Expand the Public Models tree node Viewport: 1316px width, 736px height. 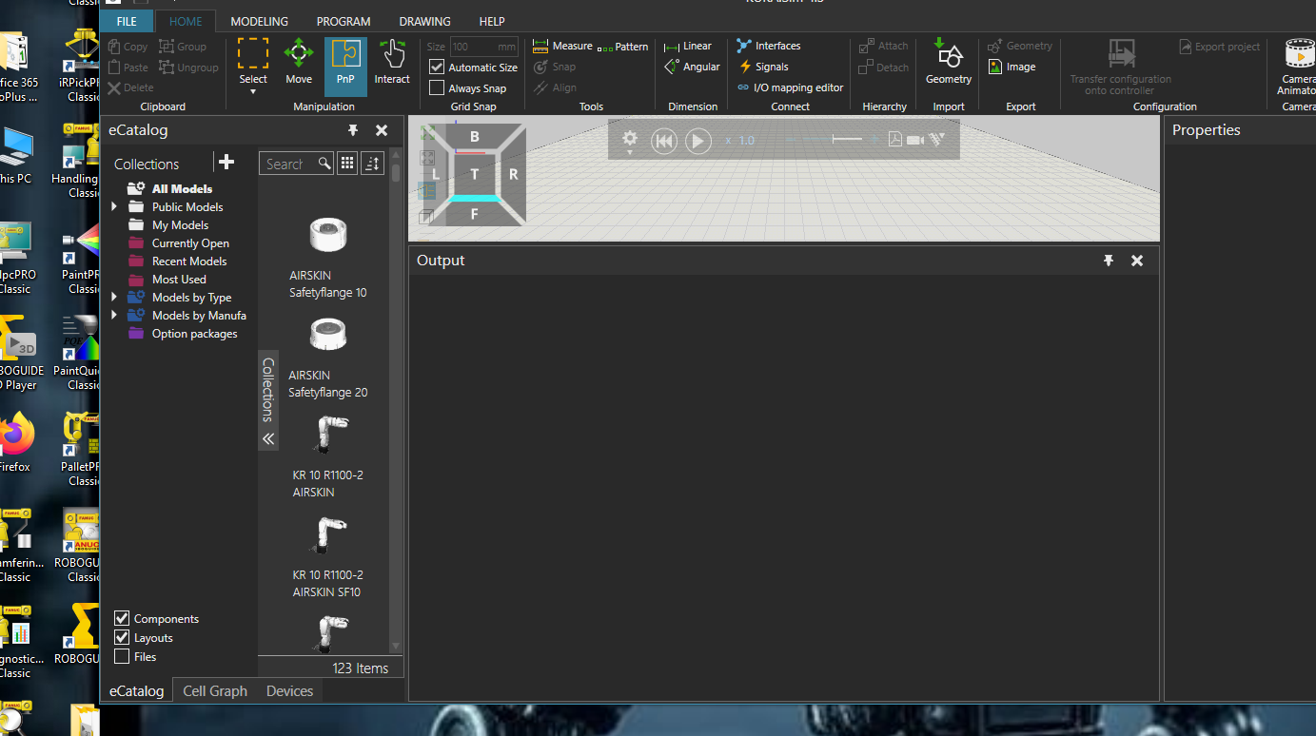coord(114,206)
